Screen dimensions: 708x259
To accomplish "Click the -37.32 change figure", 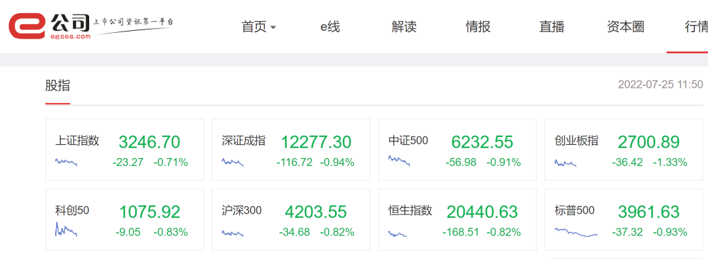I will coord(627,232).
